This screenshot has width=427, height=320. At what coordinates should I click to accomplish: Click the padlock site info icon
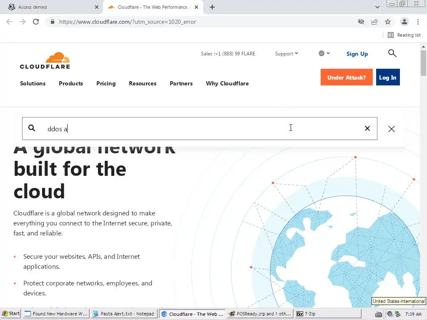[53, 22]
